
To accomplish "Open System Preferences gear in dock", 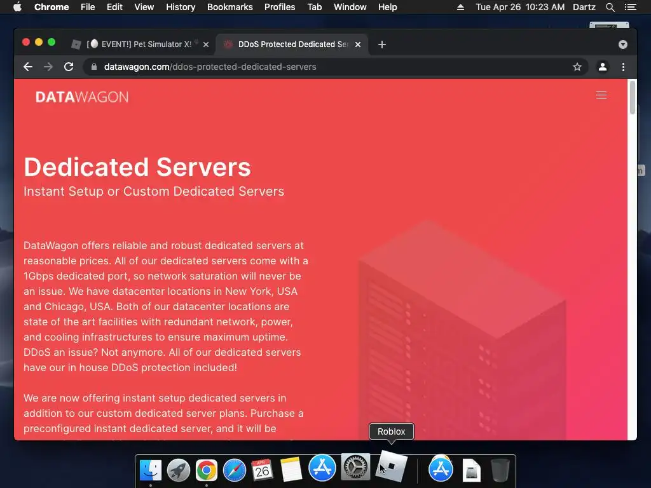I will [x=355, y=467].
